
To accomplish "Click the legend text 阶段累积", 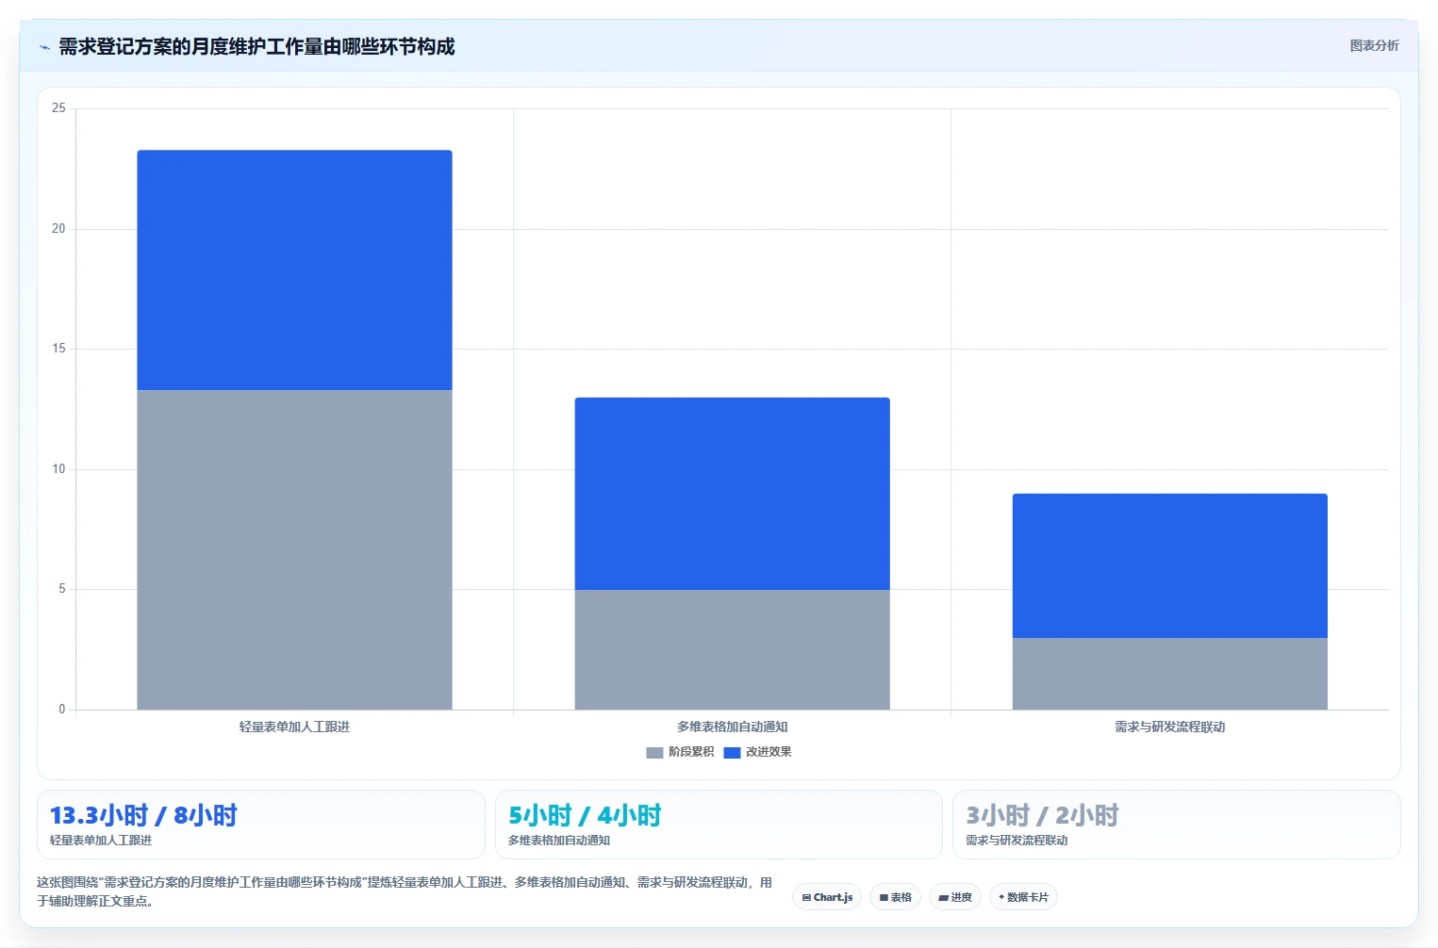I will click(x=691, y=752).
